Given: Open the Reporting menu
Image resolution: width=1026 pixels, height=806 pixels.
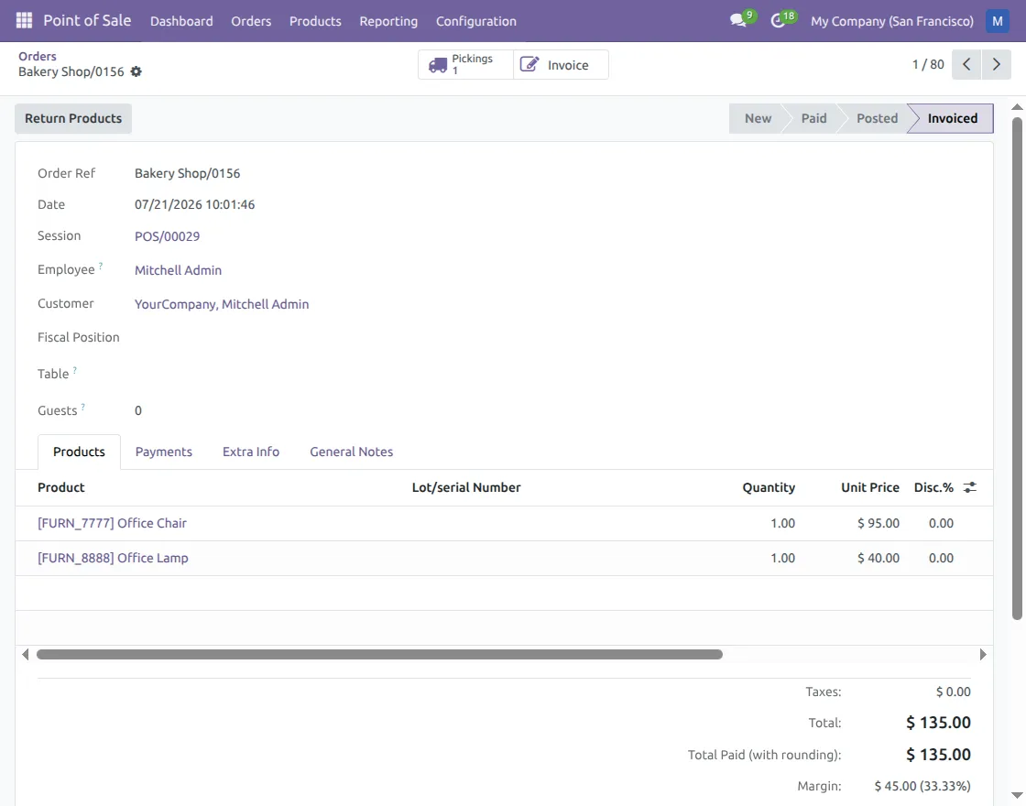Looking at the screenshot, I should click(x=388, y=21).
